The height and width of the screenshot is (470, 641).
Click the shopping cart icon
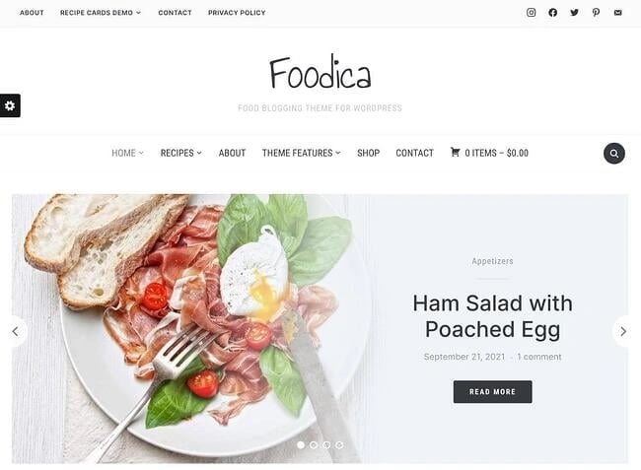pos(455,153)
